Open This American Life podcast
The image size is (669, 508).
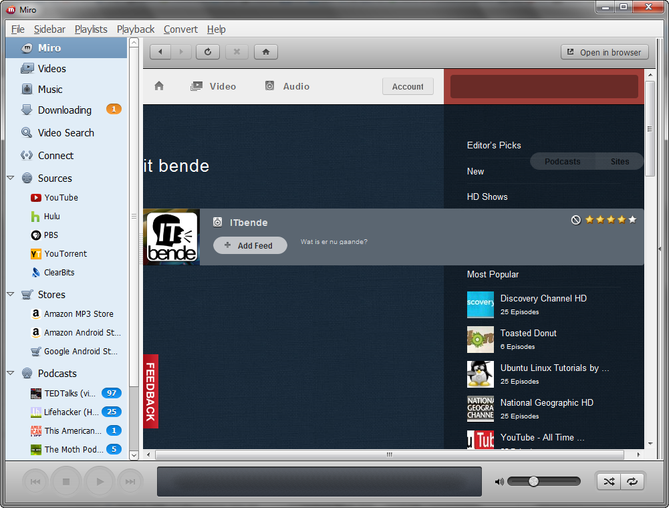click(66, 430)
